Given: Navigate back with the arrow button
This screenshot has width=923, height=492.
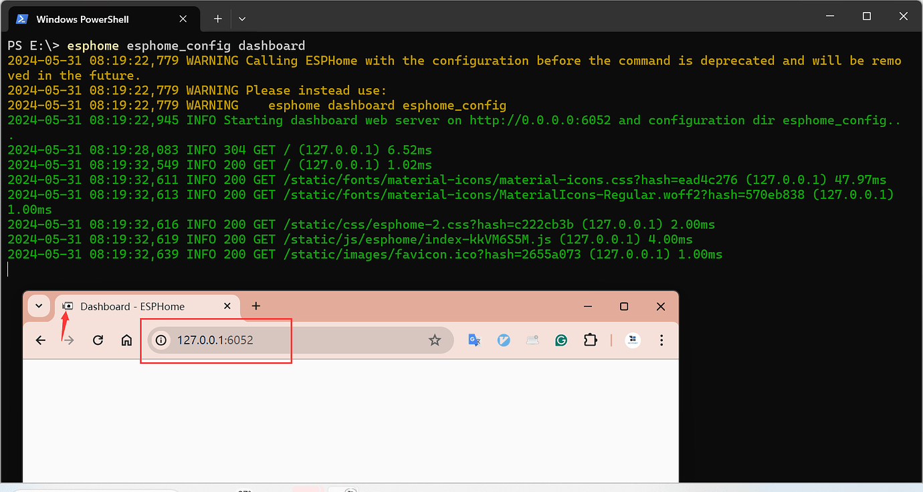Looking at the screenshot, I should coord(40,340).
